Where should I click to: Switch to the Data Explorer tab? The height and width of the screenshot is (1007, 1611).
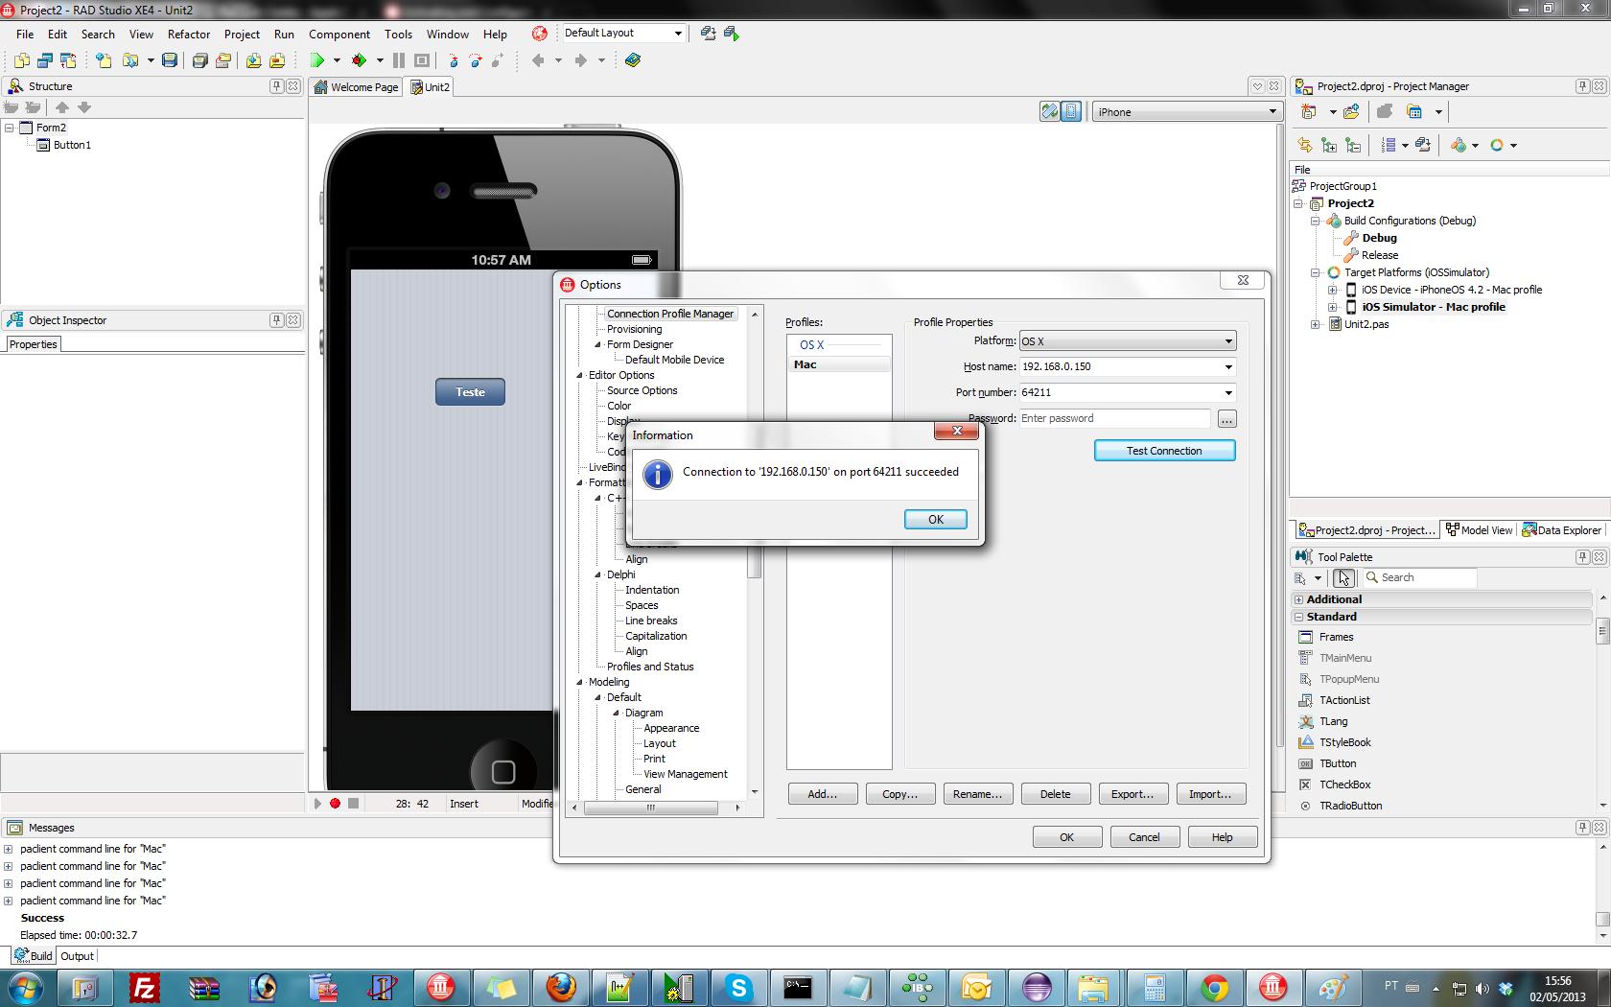pos(1561,530)
